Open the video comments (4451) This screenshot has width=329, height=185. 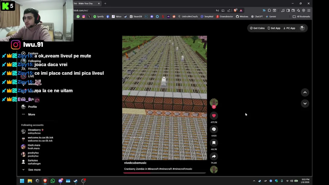coord(214,129)
